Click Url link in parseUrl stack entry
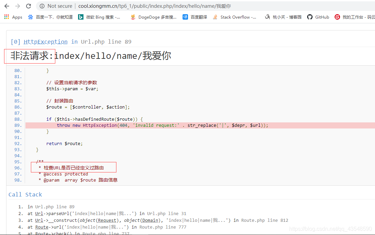 (x=39, y=214)
